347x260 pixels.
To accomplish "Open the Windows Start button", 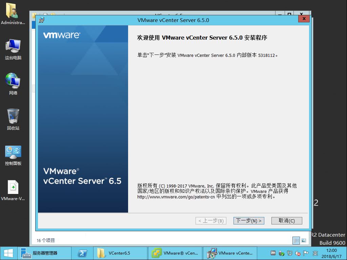I will [x=8, y=253].
